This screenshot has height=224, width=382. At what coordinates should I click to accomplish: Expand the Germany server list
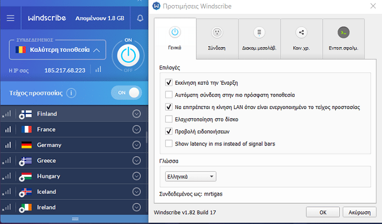coord(136,145)
